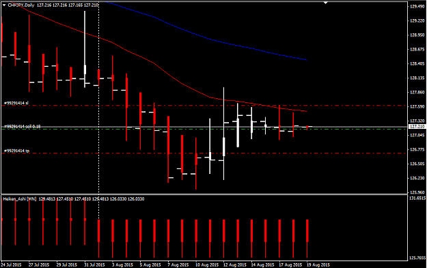The image size is (427, 268).
Task: Click the 7 Aug 2015 date label
Action: tap(178, 265)
